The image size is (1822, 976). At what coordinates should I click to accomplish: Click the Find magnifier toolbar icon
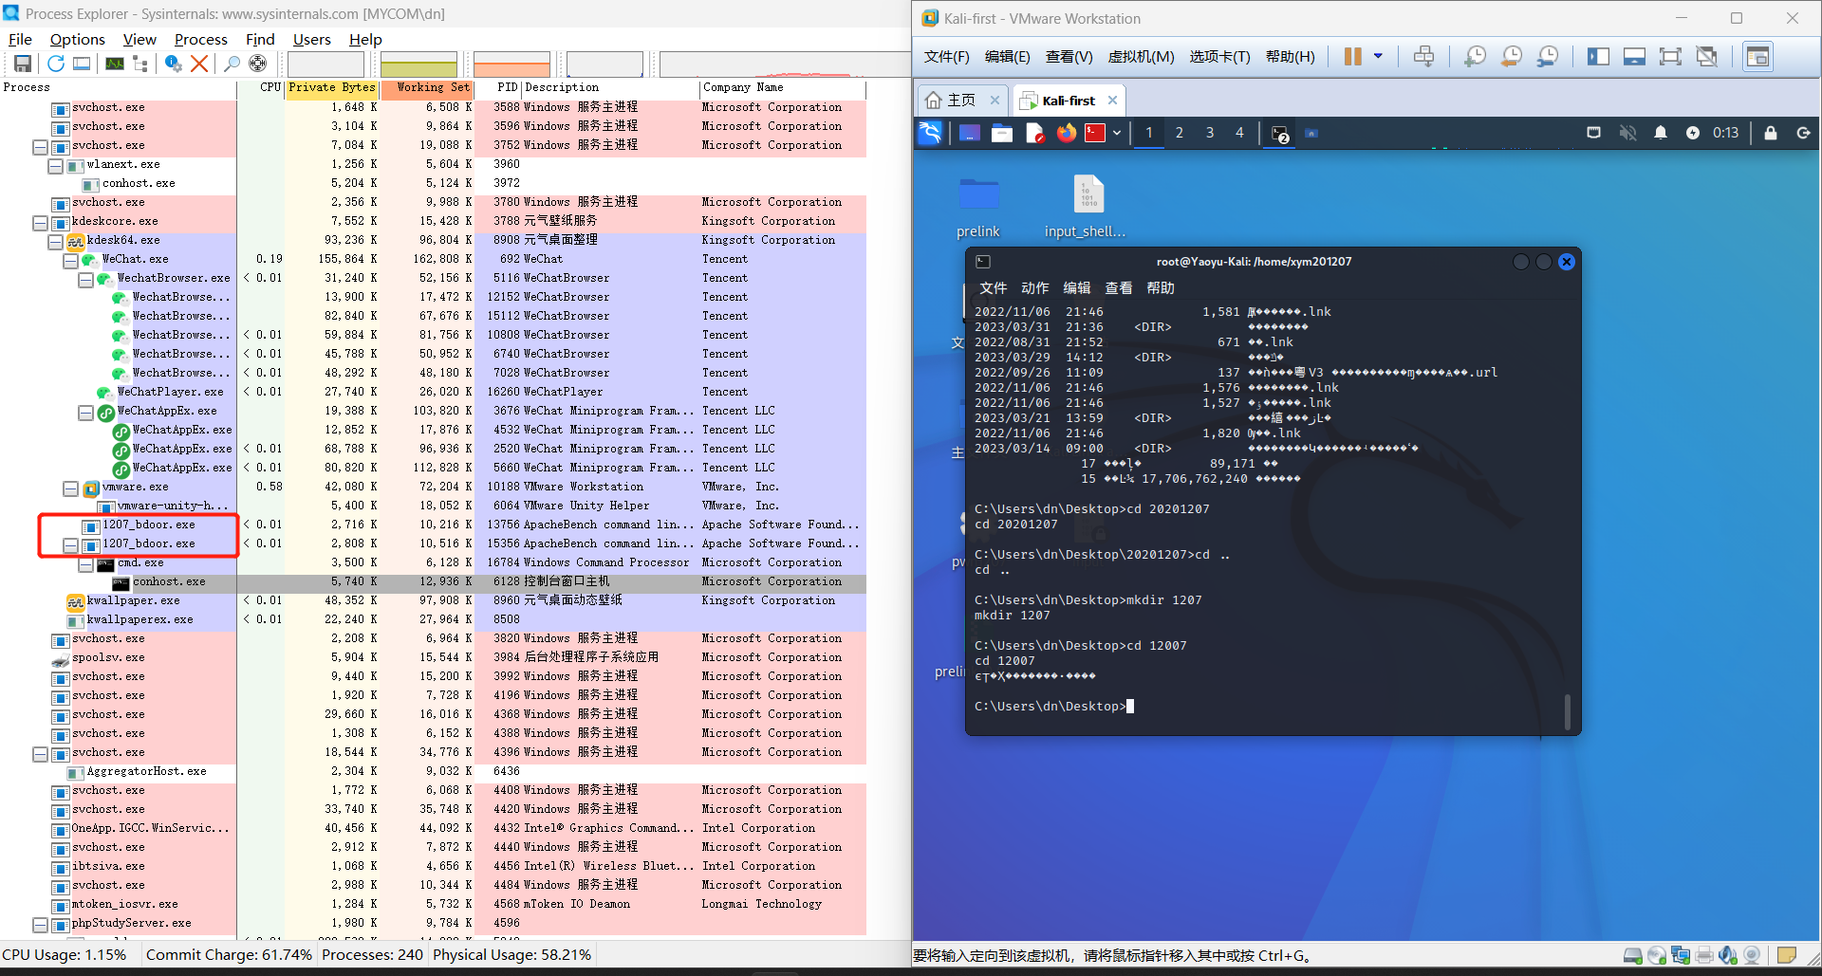pos(231,64)
